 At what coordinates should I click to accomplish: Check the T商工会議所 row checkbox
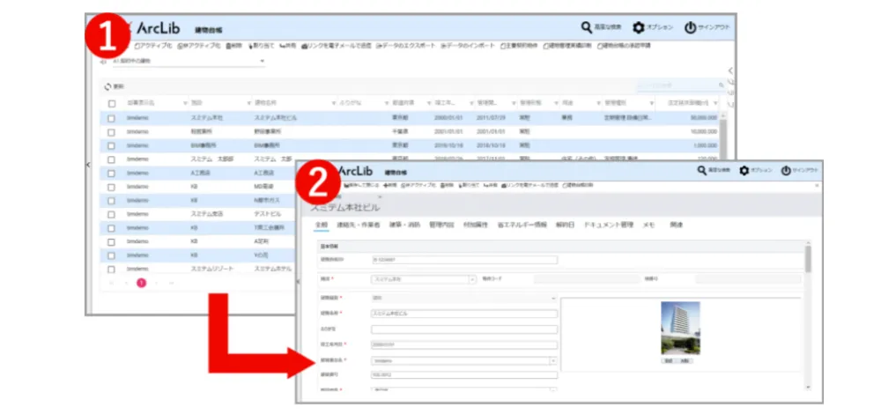(111, 228)
